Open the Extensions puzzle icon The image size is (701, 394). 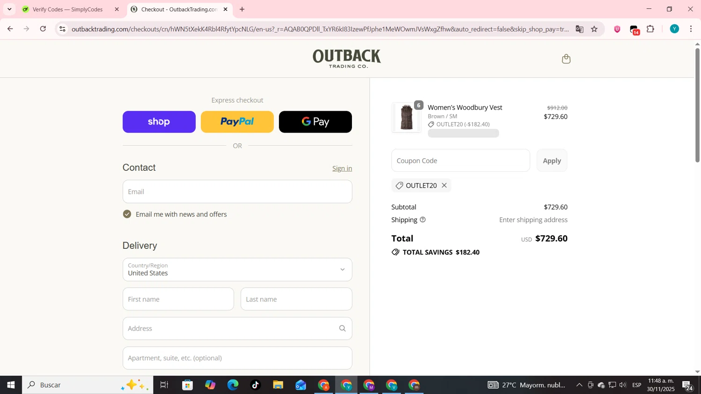[651, 29]
